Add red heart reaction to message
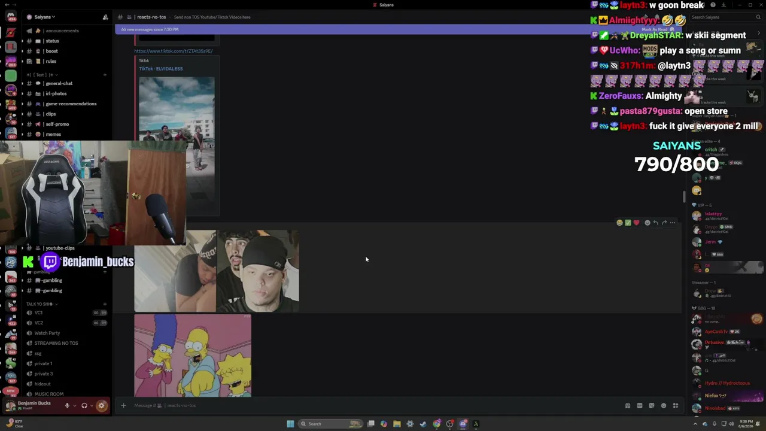This screenshot has width=766, height=431. pos(636,223)
